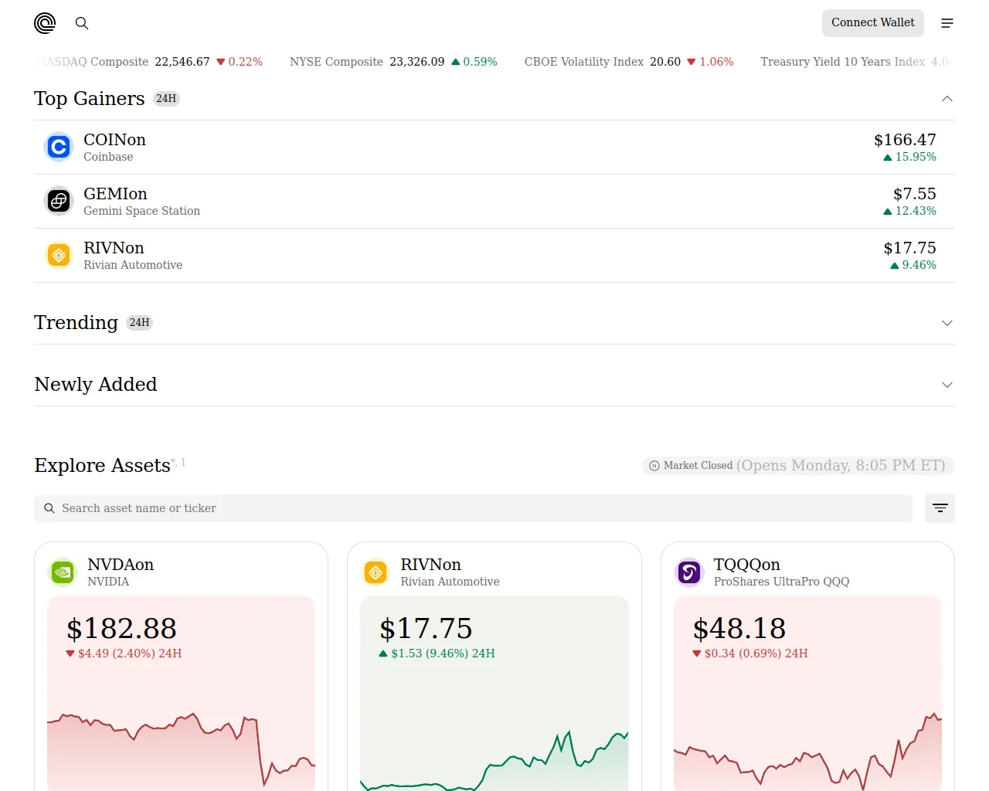The width and height of the screenshot is (989, 791).
Task: Open the hamburger menu
Action: click(947, 23)
